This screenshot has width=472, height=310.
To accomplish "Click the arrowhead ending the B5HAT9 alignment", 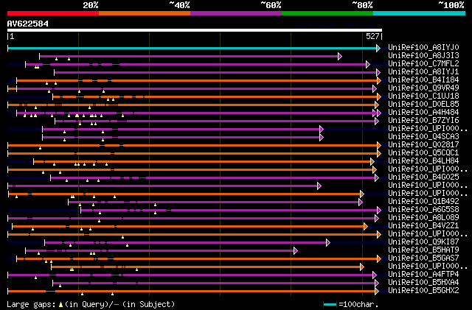I will 296,251.
